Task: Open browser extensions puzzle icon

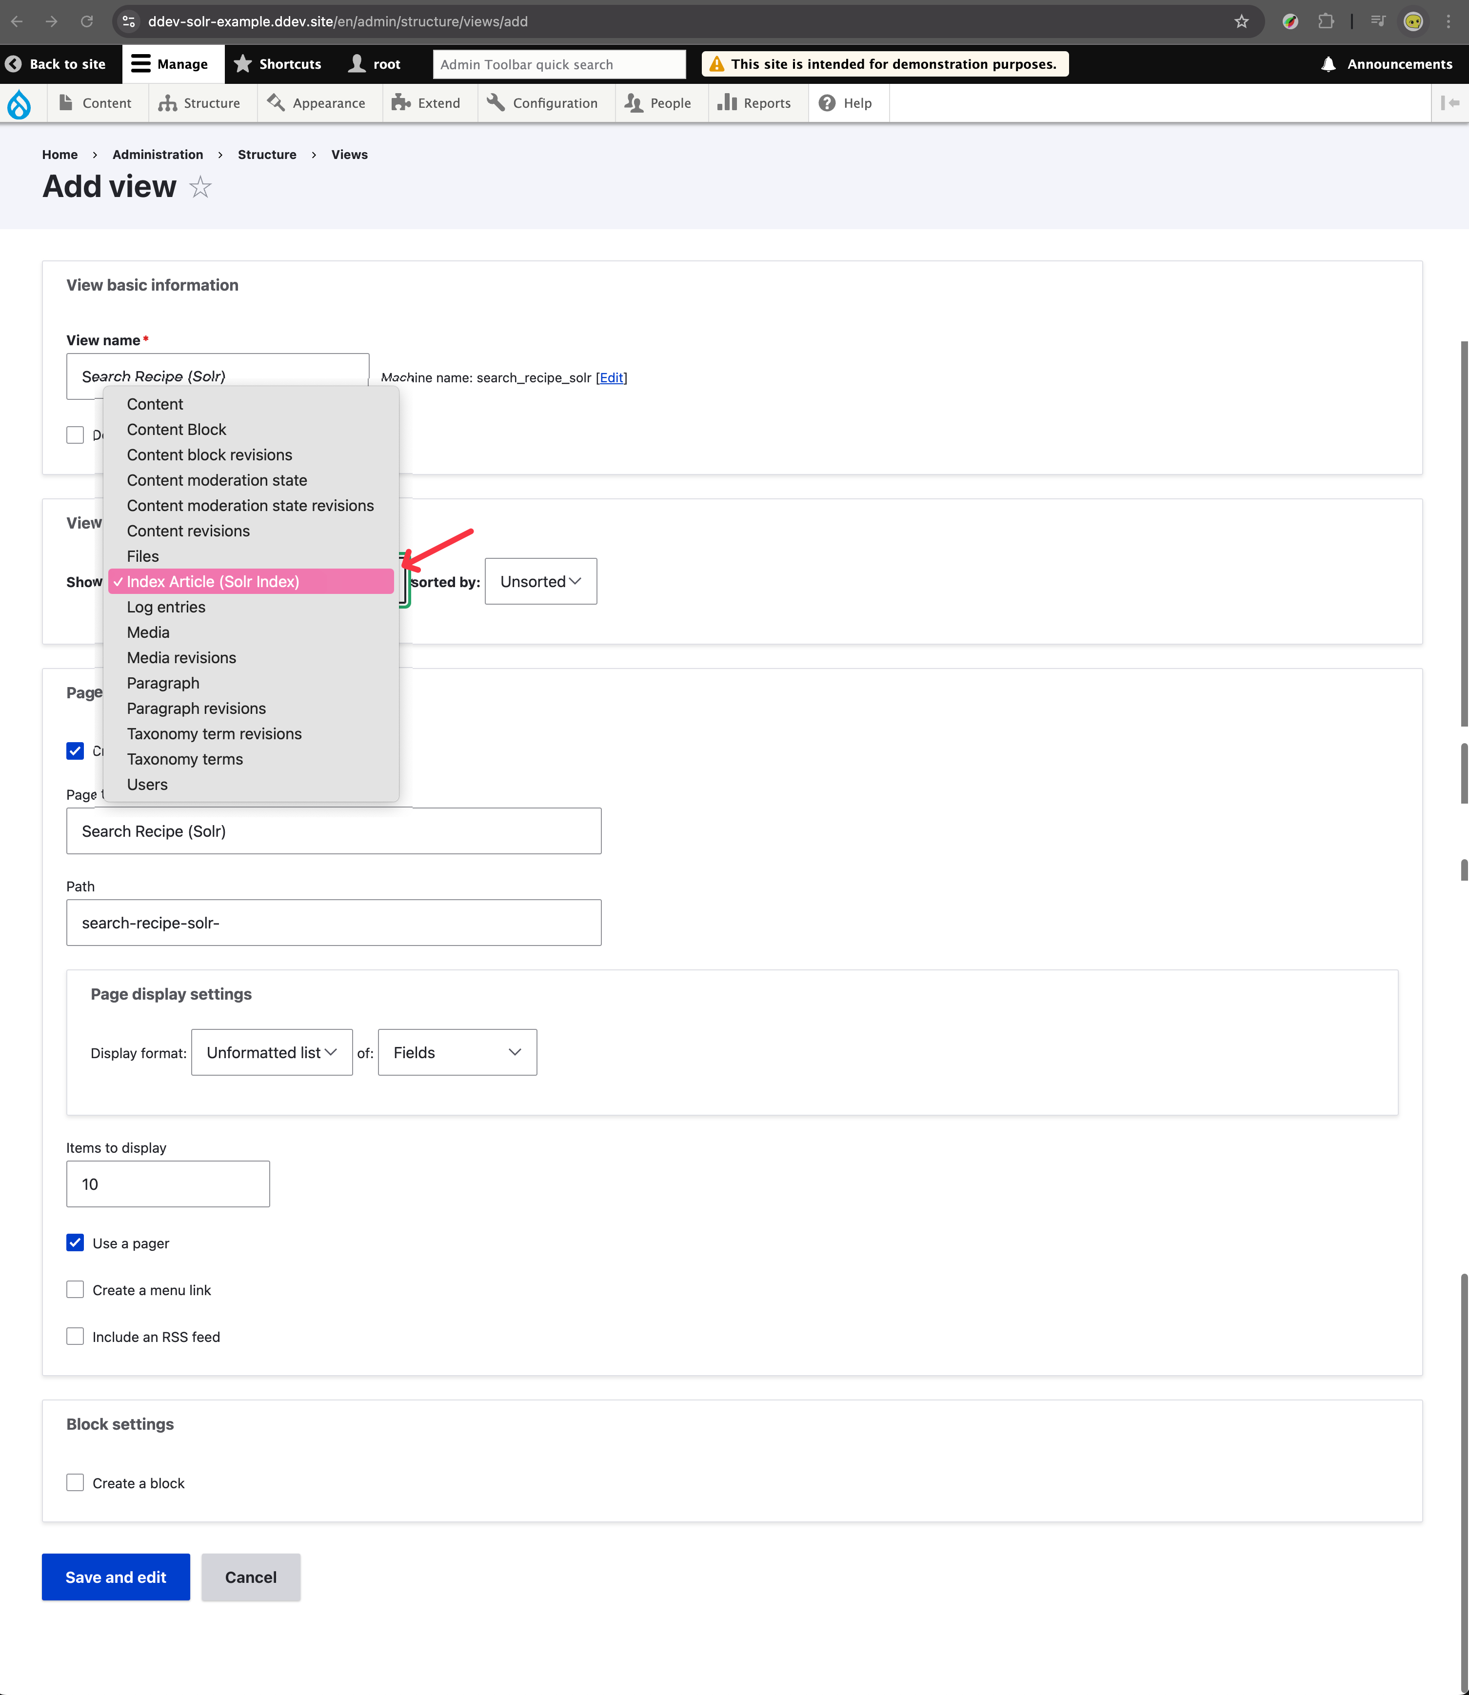Action: pyautogui.click(x=1326, y=21)
